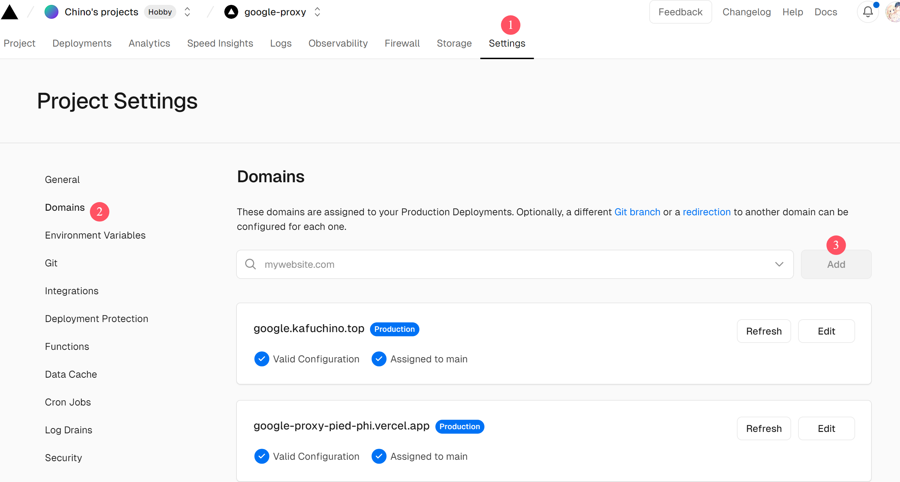Select Domains in the sidebar

tap(65, 208)
